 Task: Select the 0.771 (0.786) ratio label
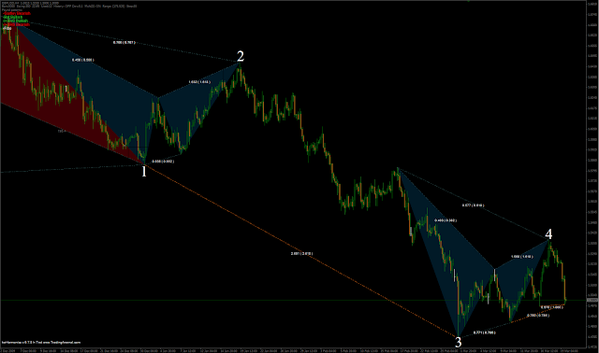(x=485, y=332)
